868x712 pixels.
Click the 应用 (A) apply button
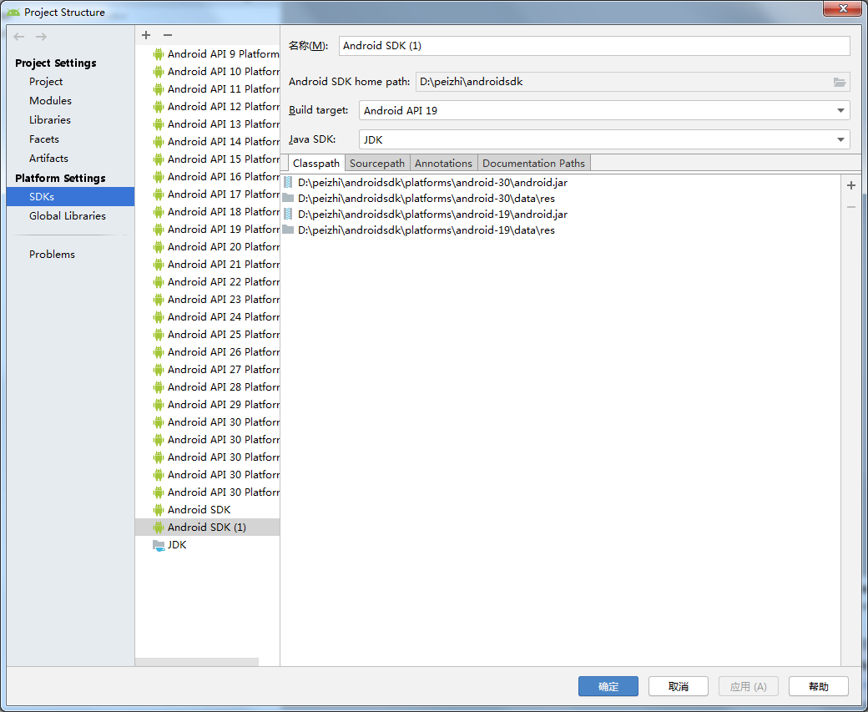click(749, 686)
